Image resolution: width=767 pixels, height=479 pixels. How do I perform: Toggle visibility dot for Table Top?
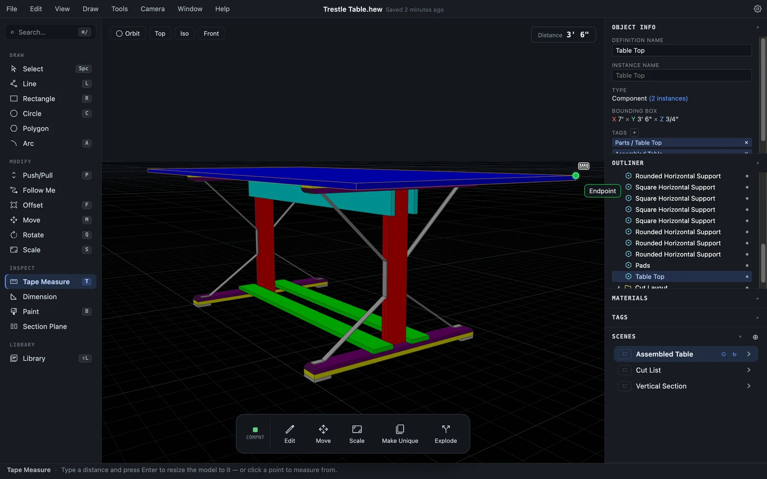click(x=747, y=276)
